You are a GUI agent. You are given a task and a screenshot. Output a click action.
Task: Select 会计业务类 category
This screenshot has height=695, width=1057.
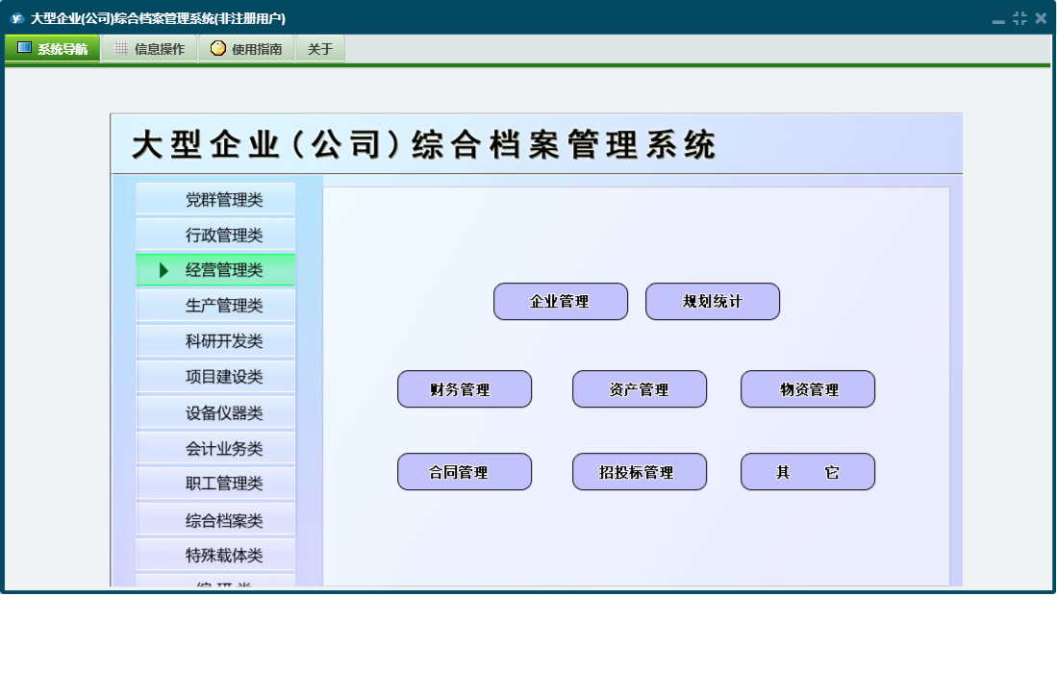tap(215, 448)
